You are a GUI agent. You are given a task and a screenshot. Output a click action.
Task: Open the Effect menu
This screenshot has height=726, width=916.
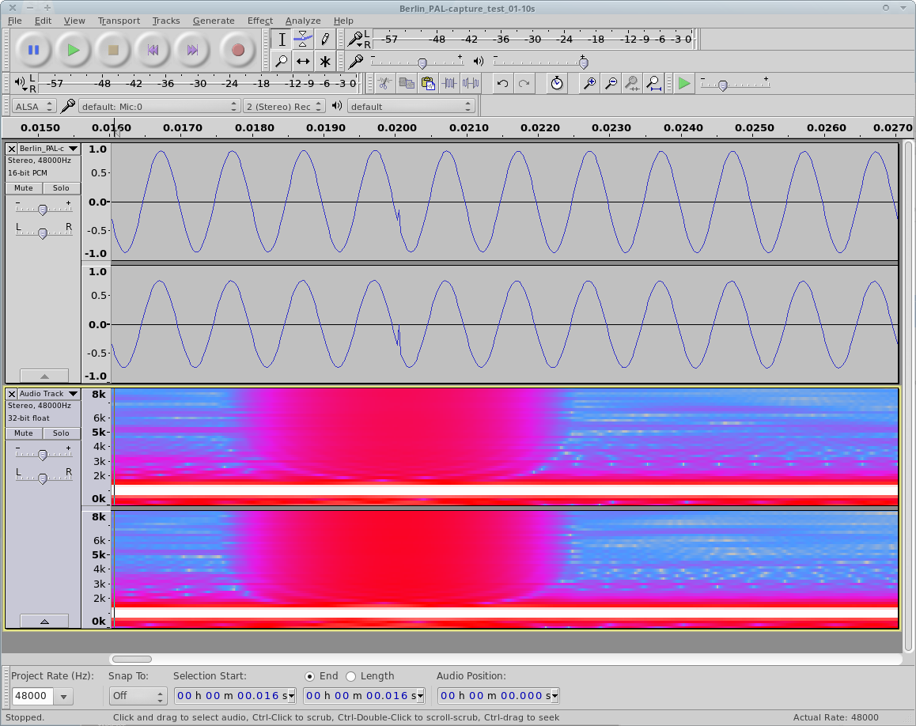(x=259, y=21)
